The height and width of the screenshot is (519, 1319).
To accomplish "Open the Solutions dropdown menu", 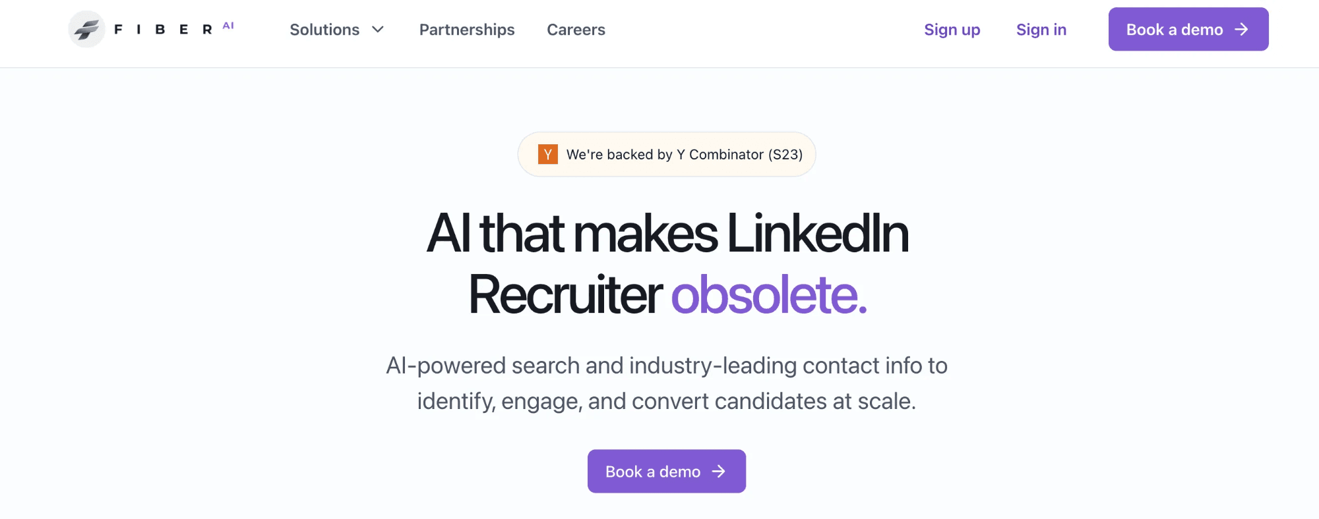I will 336,30.
